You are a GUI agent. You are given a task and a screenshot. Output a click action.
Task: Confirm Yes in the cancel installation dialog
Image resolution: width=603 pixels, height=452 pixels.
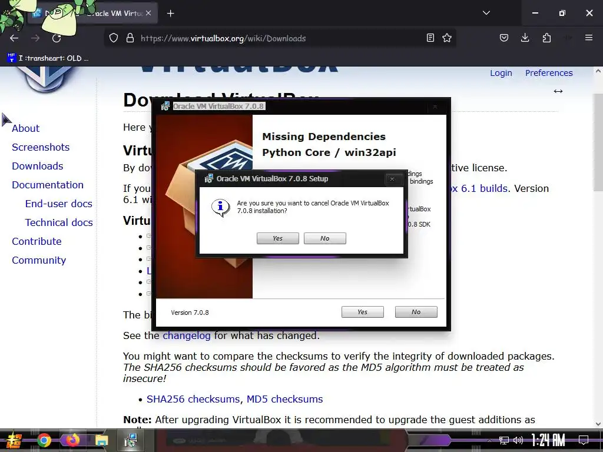[278, 238]
